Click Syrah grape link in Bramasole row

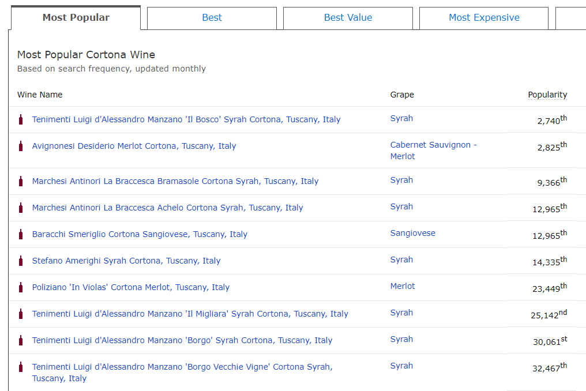coord(401,180)
